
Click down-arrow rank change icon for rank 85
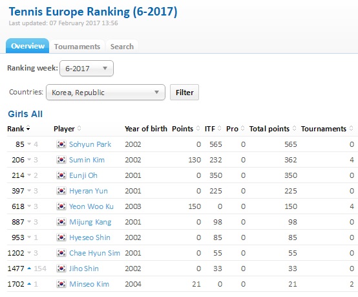point(29,144)
